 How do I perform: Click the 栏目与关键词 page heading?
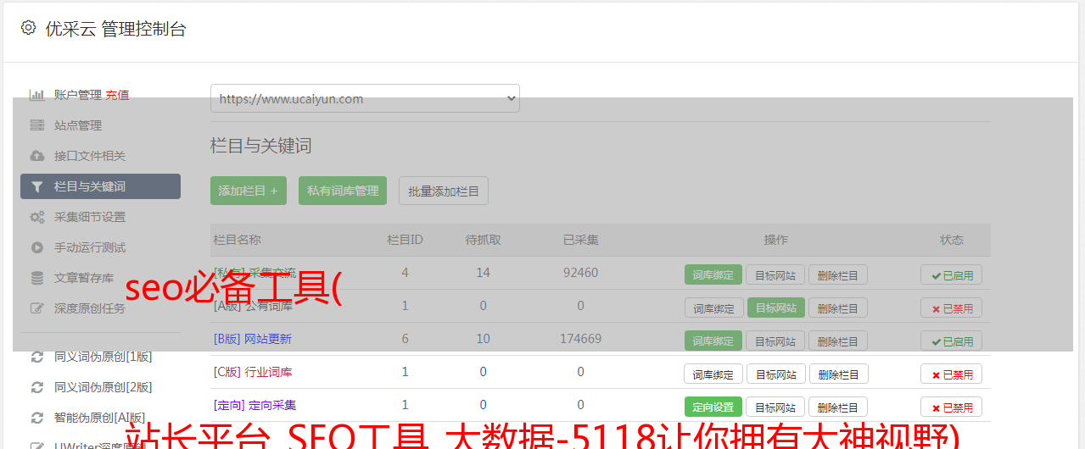pyautogui.click(x=261, y=146)
